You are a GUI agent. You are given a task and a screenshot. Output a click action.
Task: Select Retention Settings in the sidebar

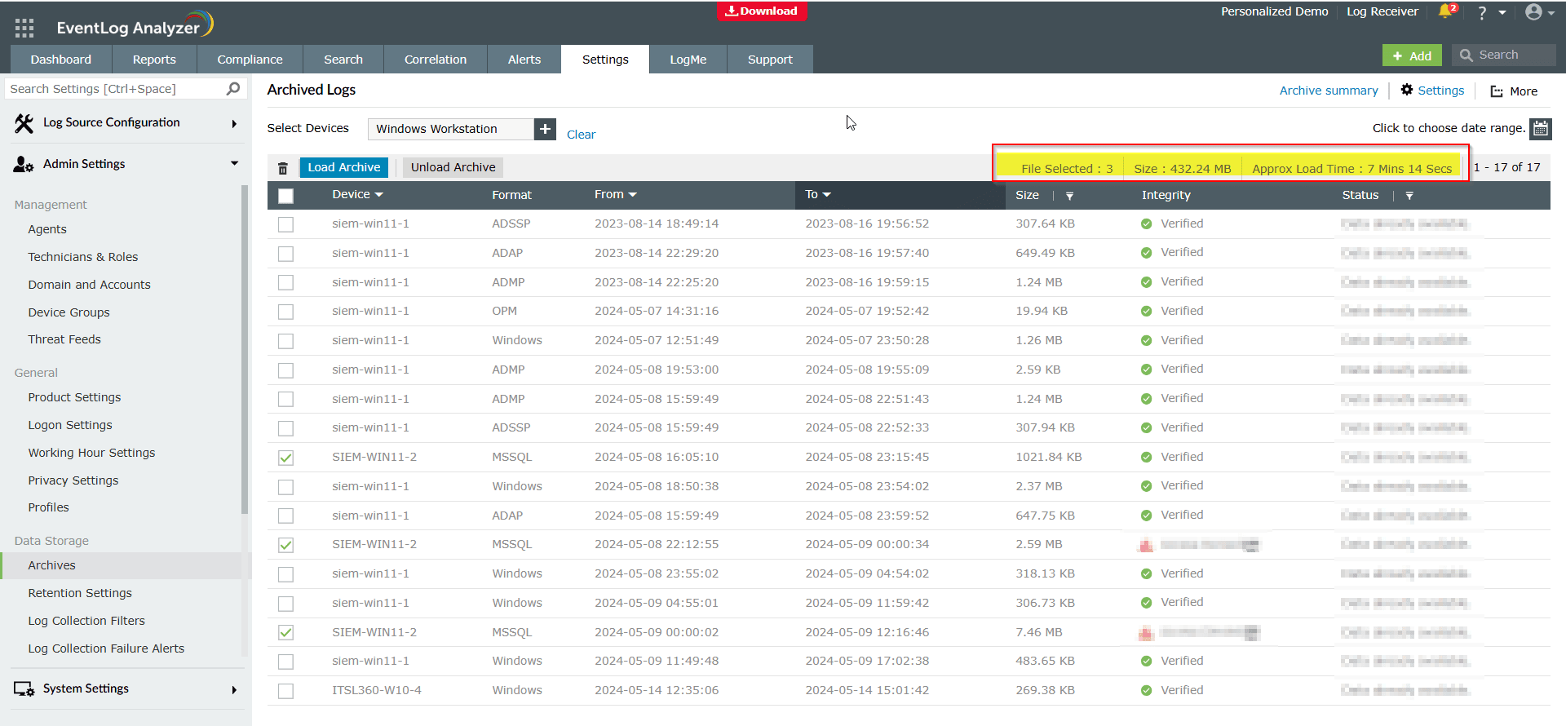click(80, 593)
